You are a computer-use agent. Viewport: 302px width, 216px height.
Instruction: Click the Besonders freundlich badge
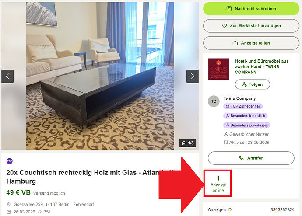(x=246, y=116)
